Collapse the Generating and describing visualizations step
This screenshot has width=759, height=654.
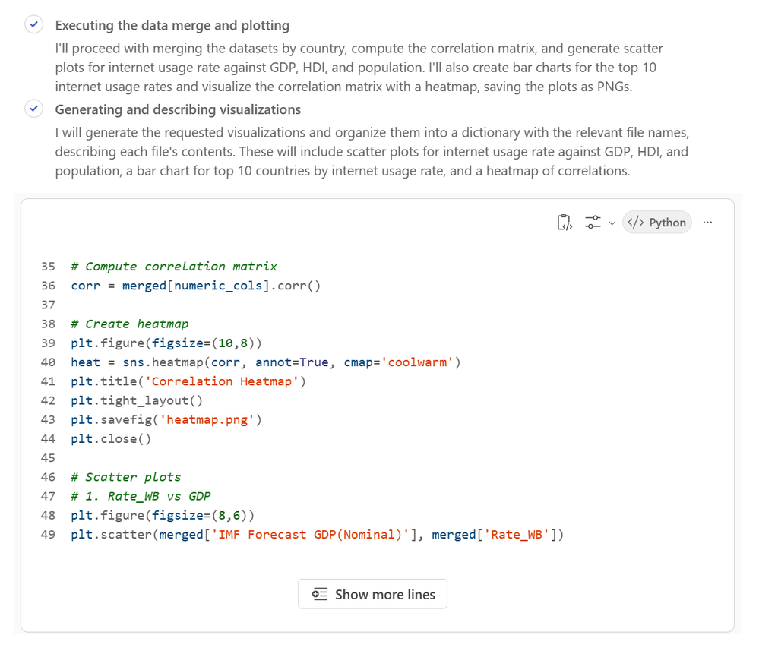pyautogui.click(x=178, y=109)
